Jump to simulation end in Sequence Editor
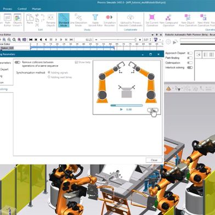Viewport: 215px width, 215px height. tap(71, 39)
